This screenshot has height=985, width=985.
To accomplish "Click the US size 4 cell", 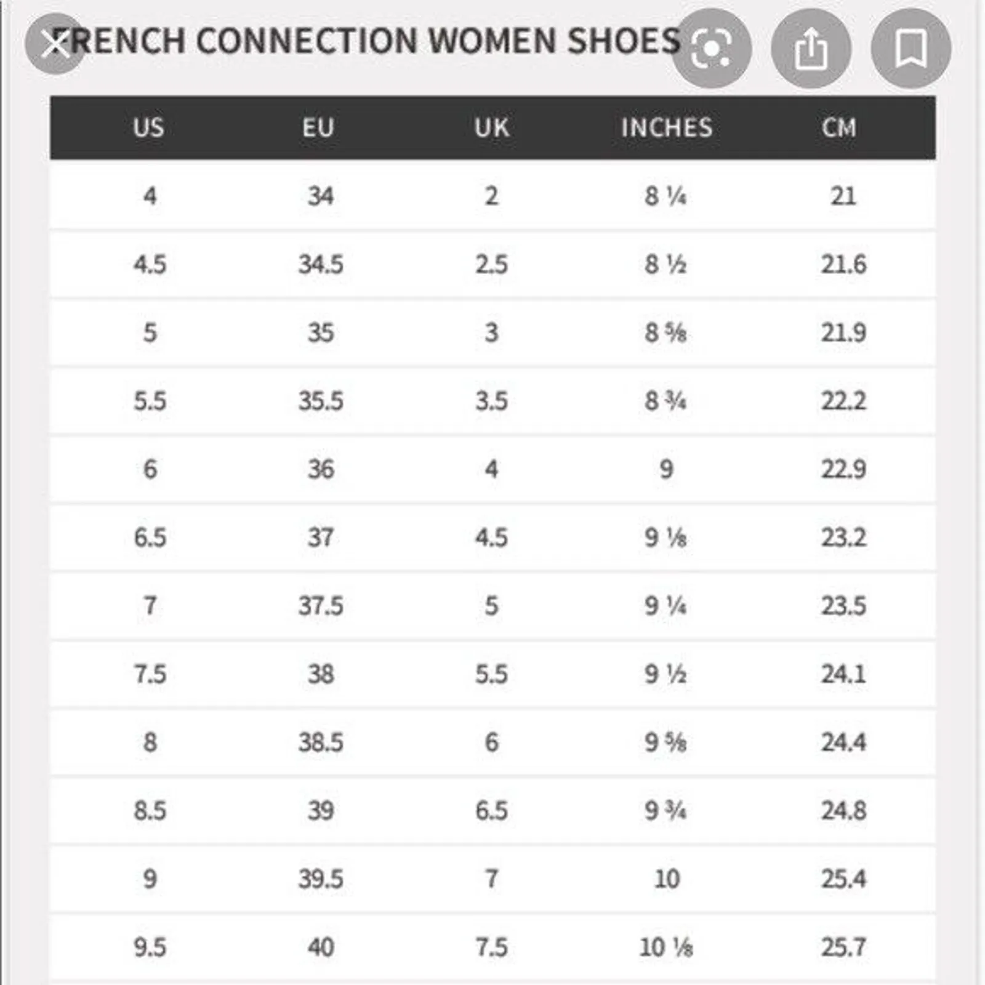I will pos(150,196).
